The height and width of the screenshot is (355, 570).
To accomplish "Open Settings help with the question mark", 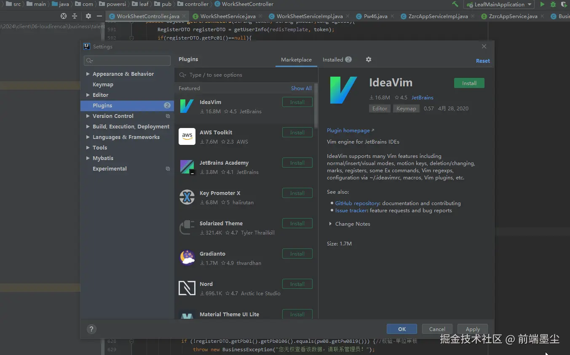I will pyautogui.click(x=91, y=329).
